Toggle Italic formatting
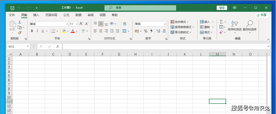Viewport: 276px width, 114px height. [37, 31]
